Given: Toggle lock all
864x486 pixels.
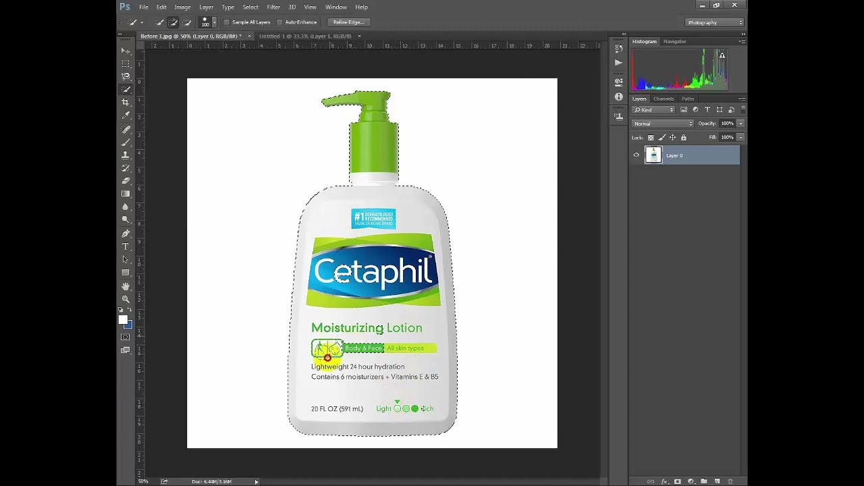Looking at the screenshot, I should [683, 138].
